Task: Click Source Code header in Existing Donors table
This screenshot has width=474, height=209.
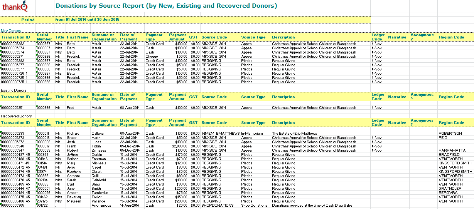Action: coord(214,97)
